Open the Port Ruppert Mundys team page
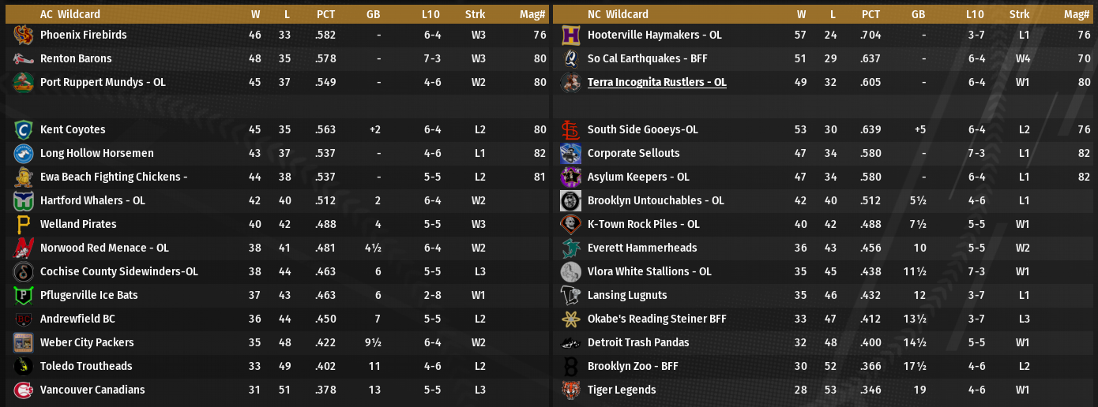The image size is (1098, 407). [103, 82]
